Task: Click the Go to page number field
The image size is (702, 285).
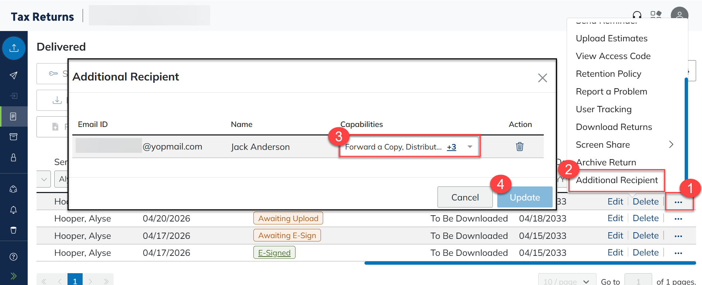Action: (638, 281)
